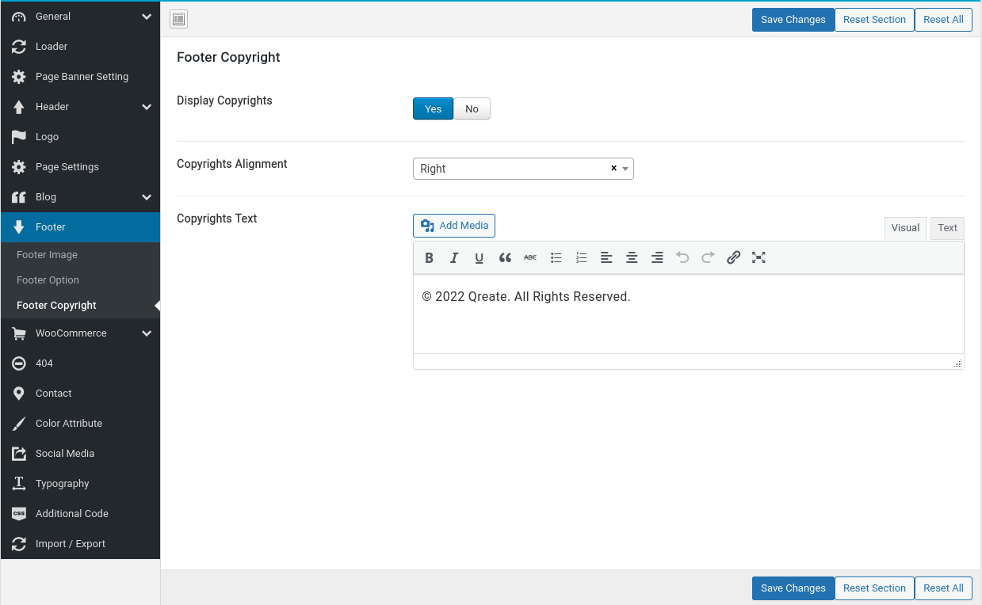Image resolution: width=982 pixels, height=605 pixels.
Task: Switch to the Visual editor tab
Action: [905, 228]
